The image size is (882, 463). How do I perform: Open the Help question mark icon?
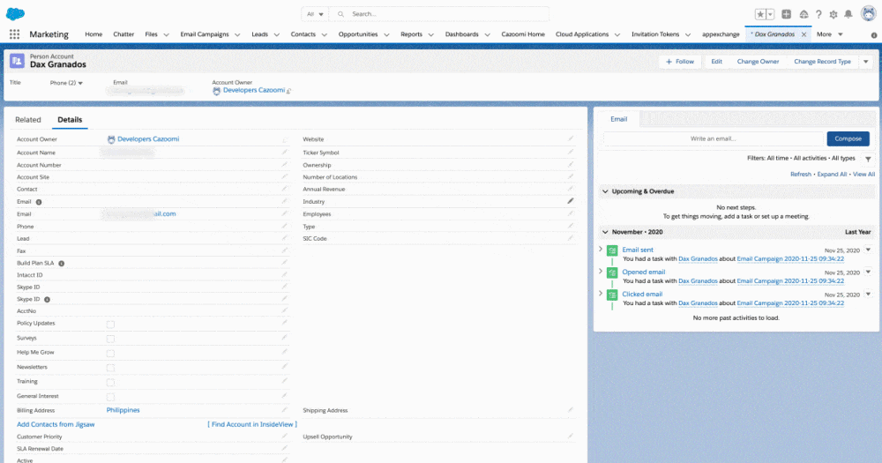point(818,14)
